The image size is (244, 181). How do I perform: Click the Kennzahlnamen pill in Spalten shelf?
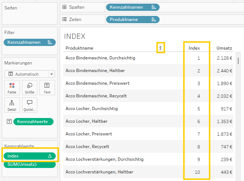(132, 7)
